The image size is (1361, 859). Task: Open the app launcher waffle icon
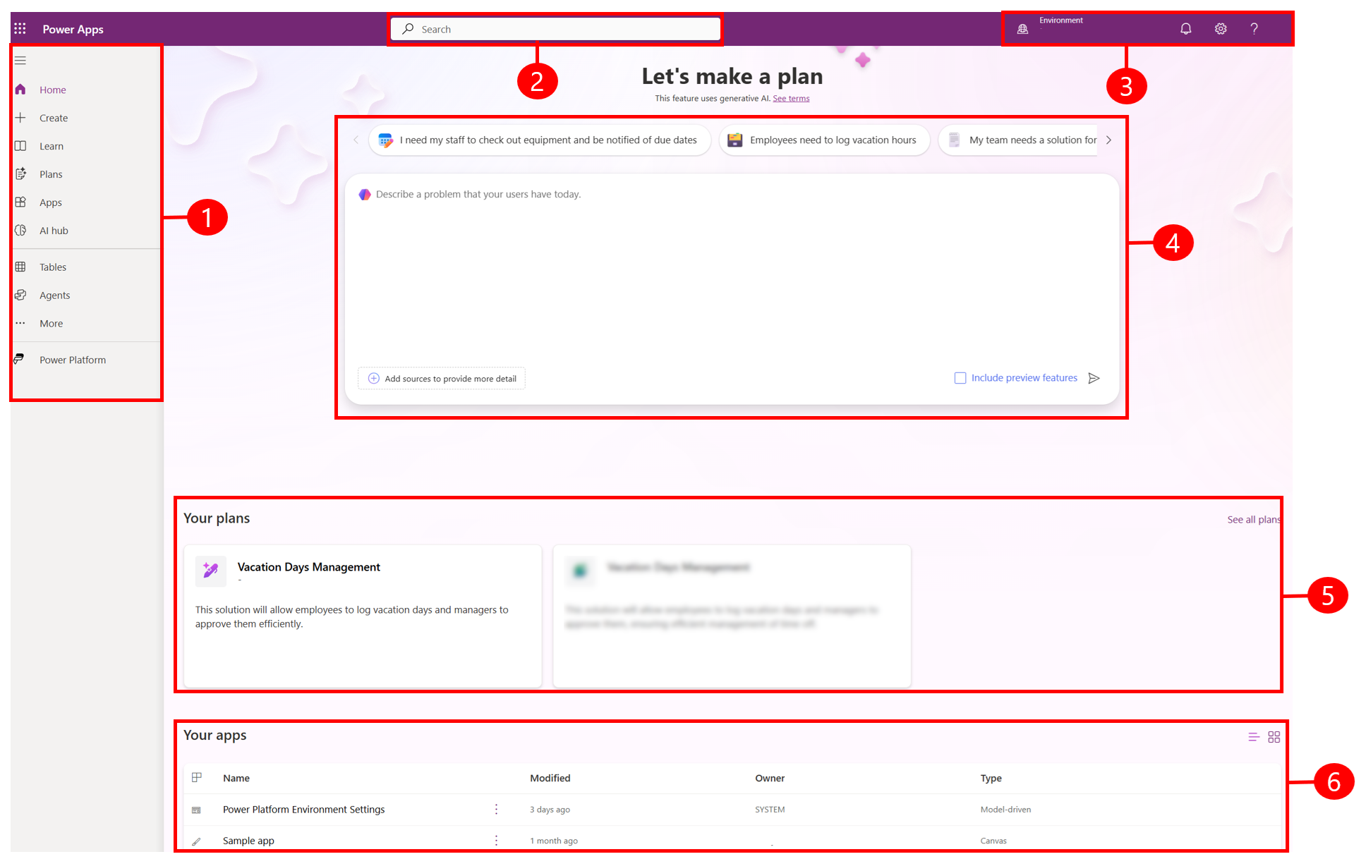(x=20, y=29)
